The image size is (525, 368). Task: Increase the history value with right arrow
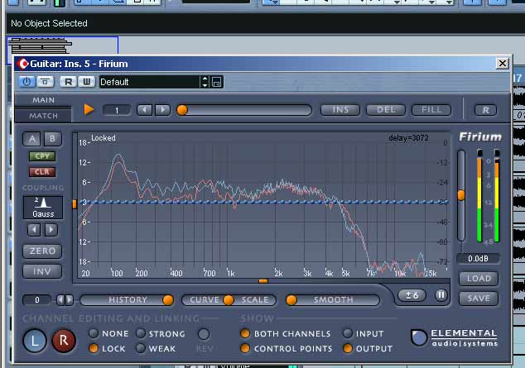pyautogui.click(x=70, y=300)
